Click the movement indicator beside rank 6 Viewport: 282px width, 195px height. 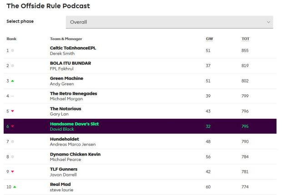click(x=13, y=127)
